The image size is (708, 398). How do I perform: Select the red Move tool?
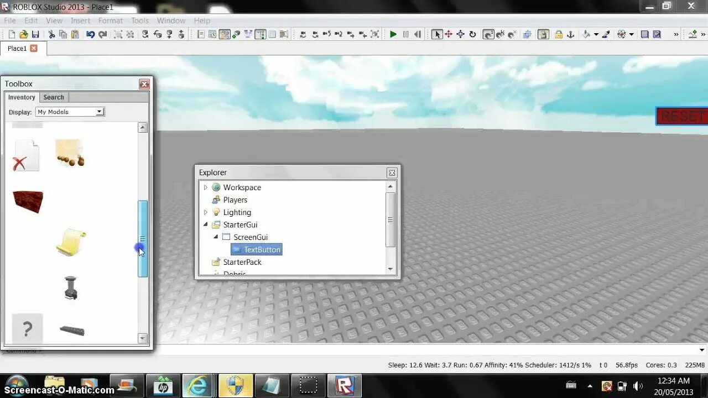[449, 34]
